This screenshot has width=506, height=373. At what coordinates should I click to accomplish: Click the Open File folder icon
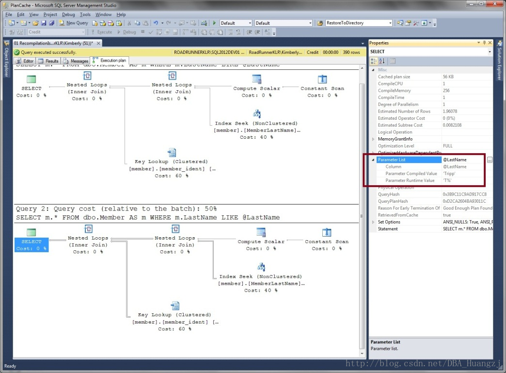[x=35, y=23]
